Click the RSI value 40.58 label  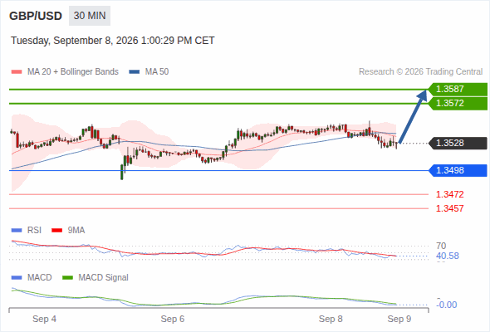[x=448, y=256]
